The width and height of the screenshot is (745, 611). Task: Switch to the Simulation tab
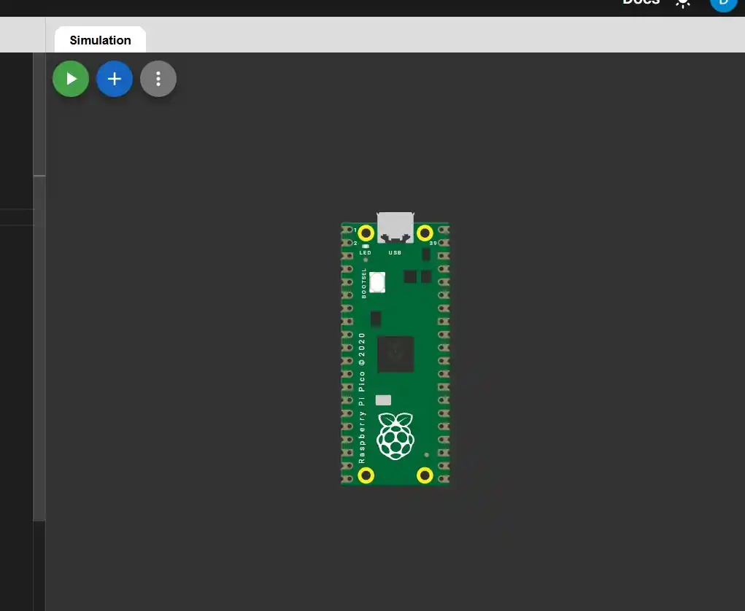click(x=100, y=40)
